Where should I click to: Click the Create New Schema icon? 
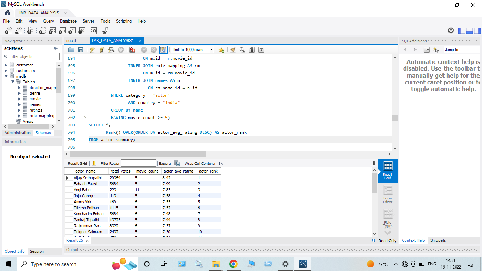point(43,30)
